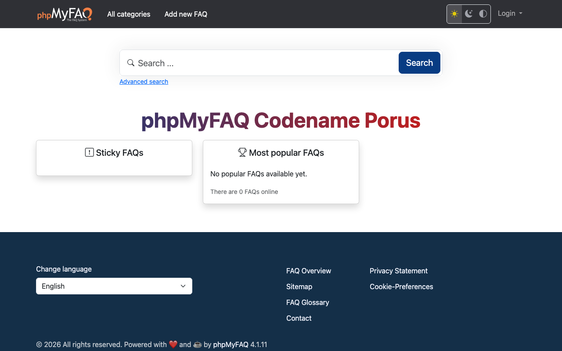Click the phpMyFAQ logo
This screenshot has height=351, width=562.
click(x=65, y=14)
